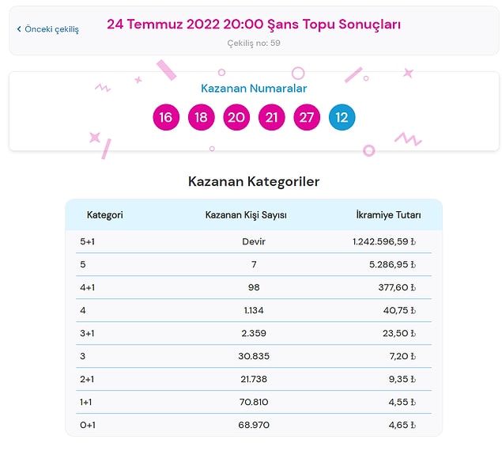Select winning number ball 20
The image size is (502, 458).
236,117
